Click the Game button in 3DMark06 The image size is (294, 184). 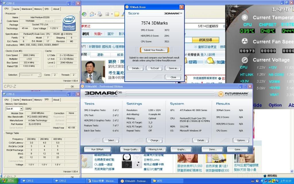238,149
